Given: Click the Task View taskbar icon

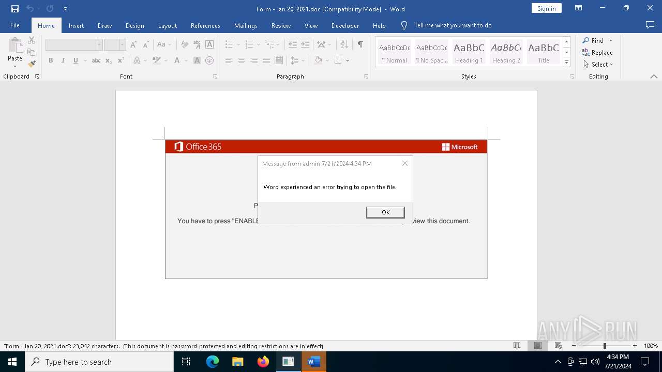Looking at the screenshot, I should (x=186, y=362).
